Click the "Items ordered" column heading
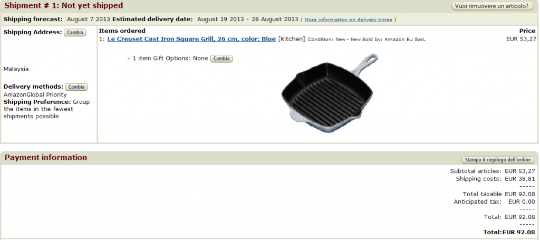This screenshot has height=240, width=540. (x=122, y=31)
